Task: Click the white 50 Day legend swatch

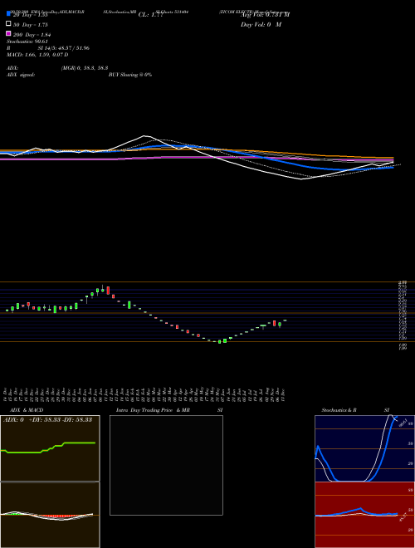Action: click(9, 24)
